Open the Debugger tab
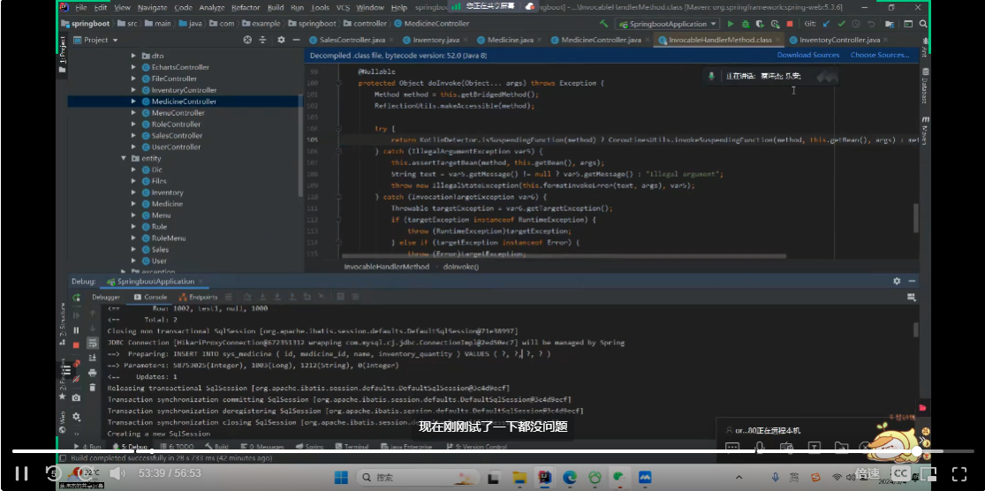 pos(106,297)
